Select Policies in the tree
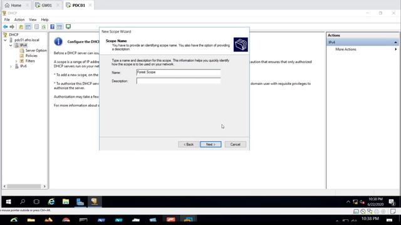Image resolution: width=401 pixels, height=225 pixels. [x=31, y=56]
